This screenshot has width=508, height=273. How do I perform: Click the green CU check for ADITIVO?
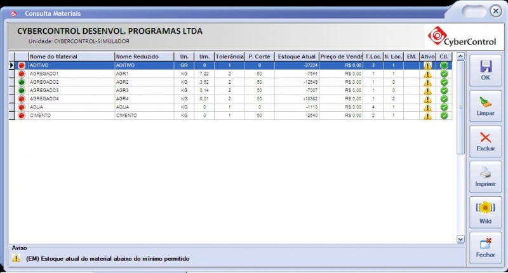[x=444, y=65]
